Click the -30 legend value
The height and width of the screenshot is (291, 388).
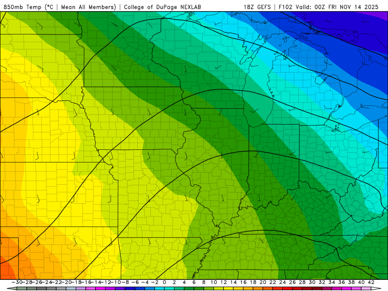[17, 282]
